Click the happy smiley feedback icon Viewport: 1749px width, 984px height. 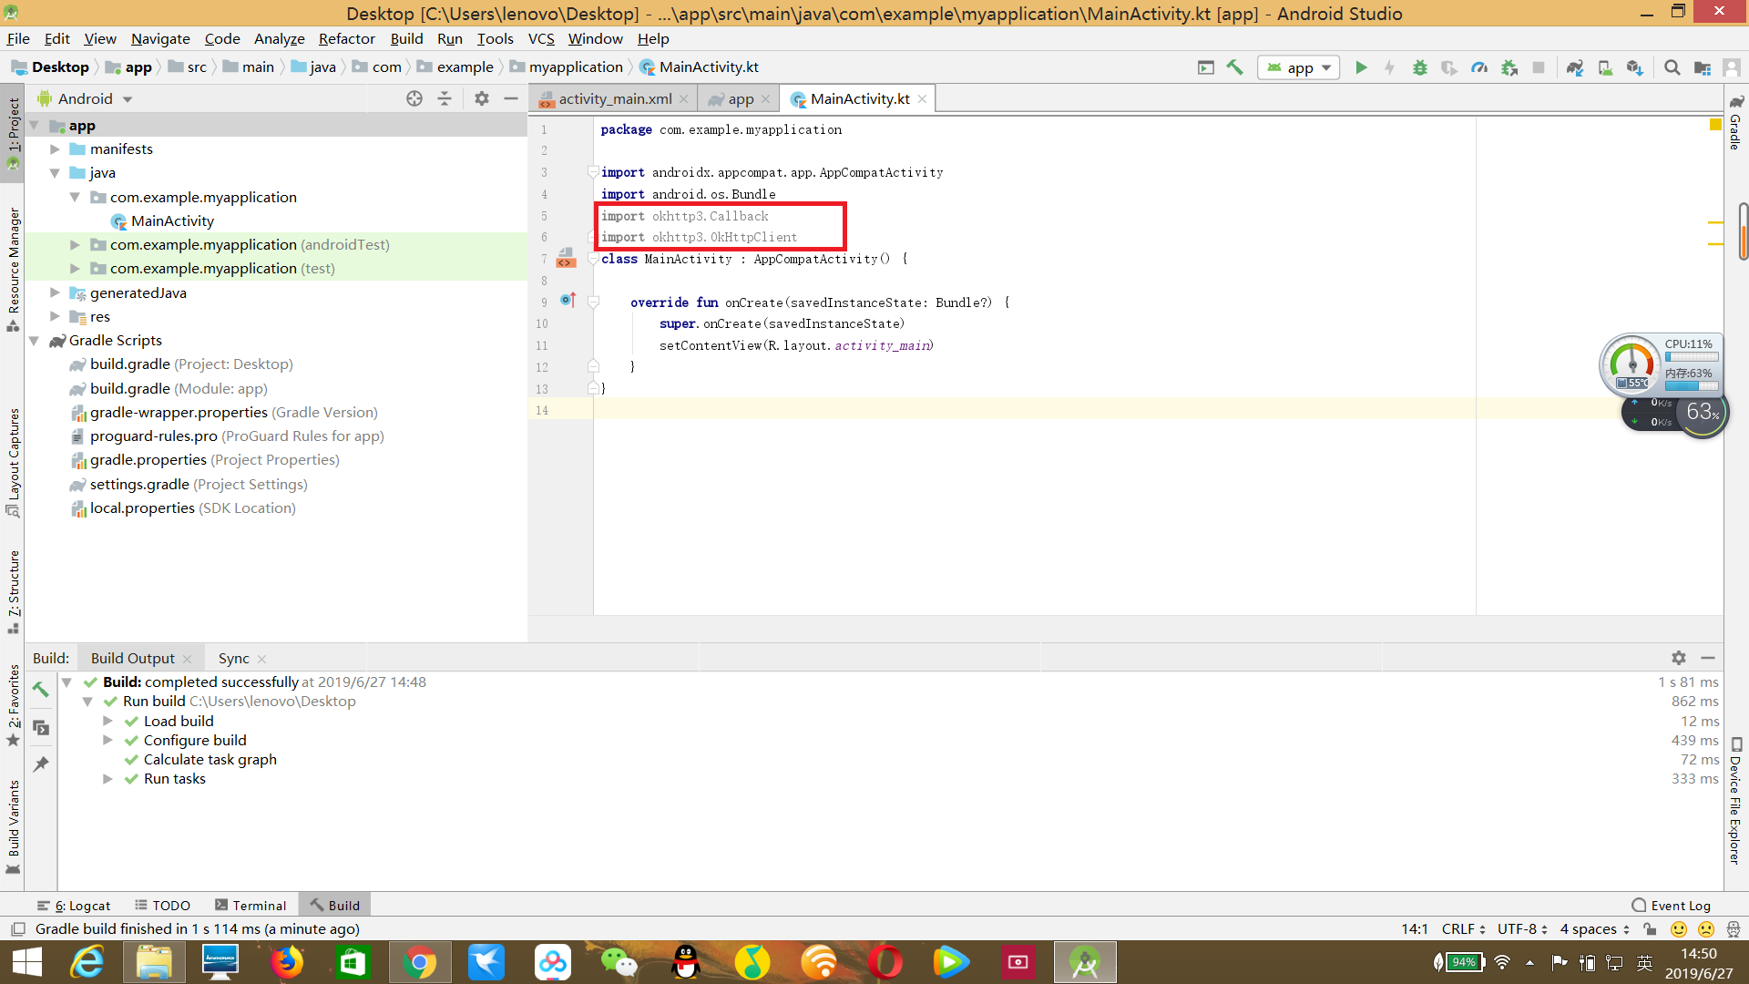click(x=1678, y=929)
